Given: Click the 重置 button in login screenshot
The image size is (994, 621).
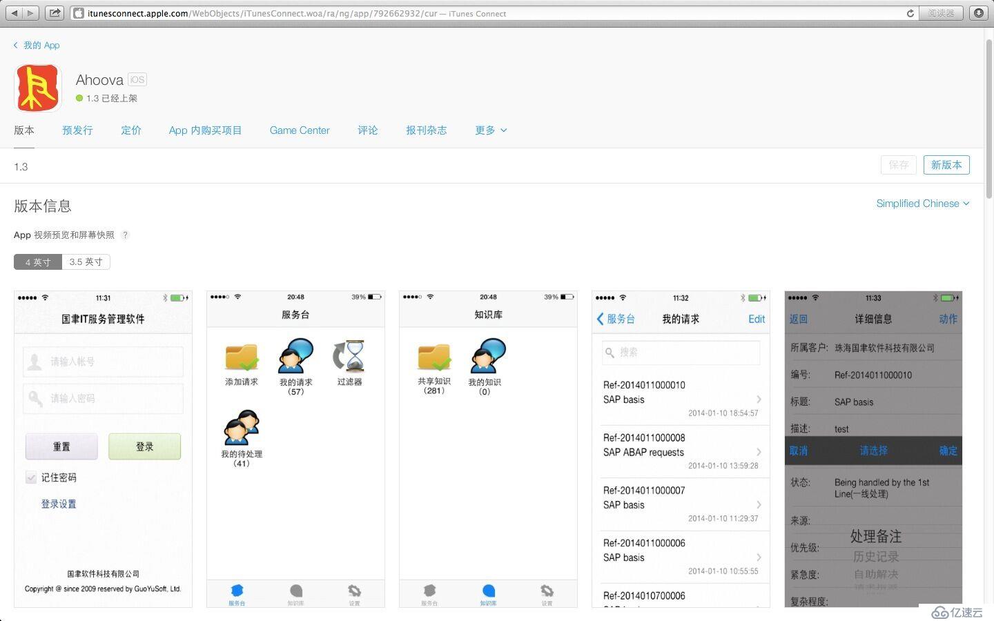Looking at the screenshot, I should [x=61, y=446].
